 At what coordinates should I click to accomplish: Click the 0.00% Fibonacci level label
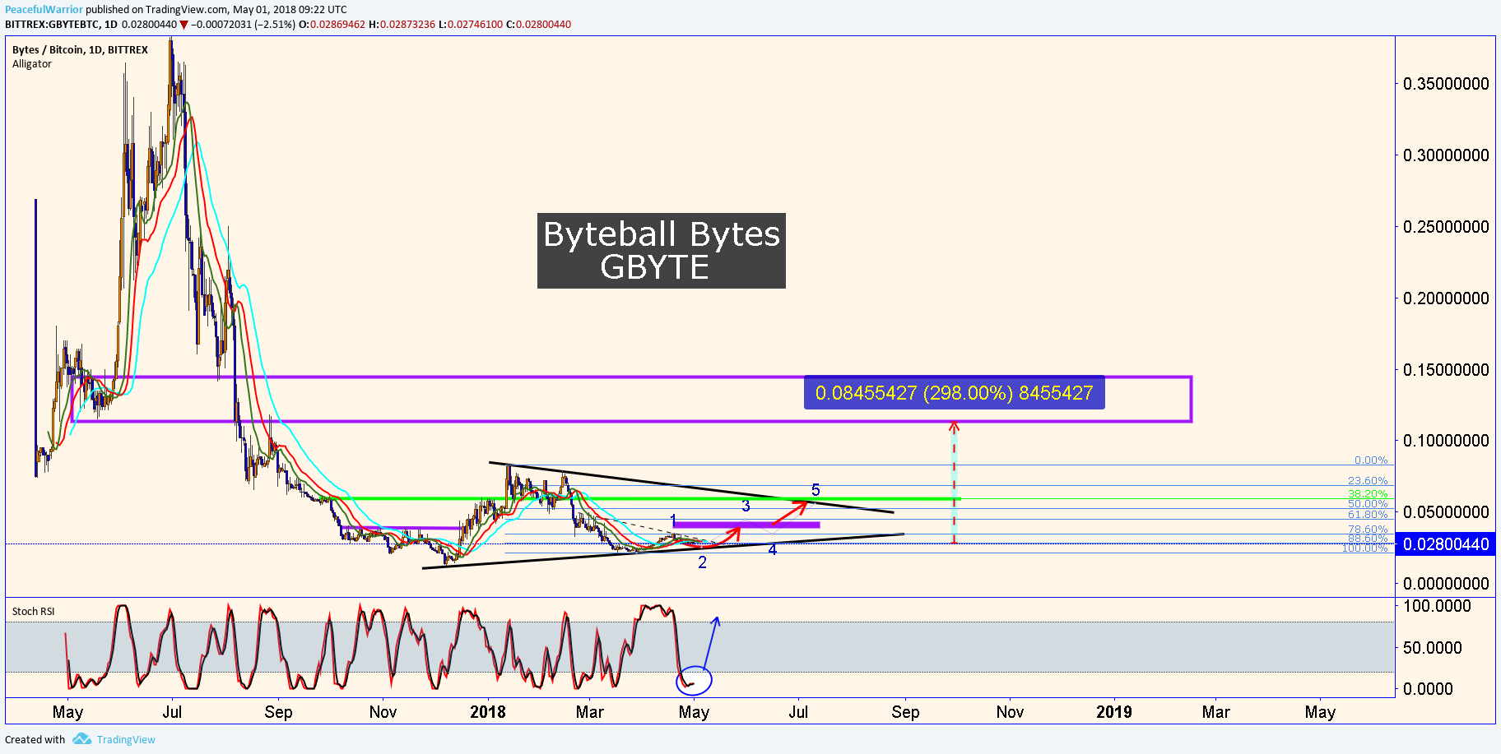1371,460
